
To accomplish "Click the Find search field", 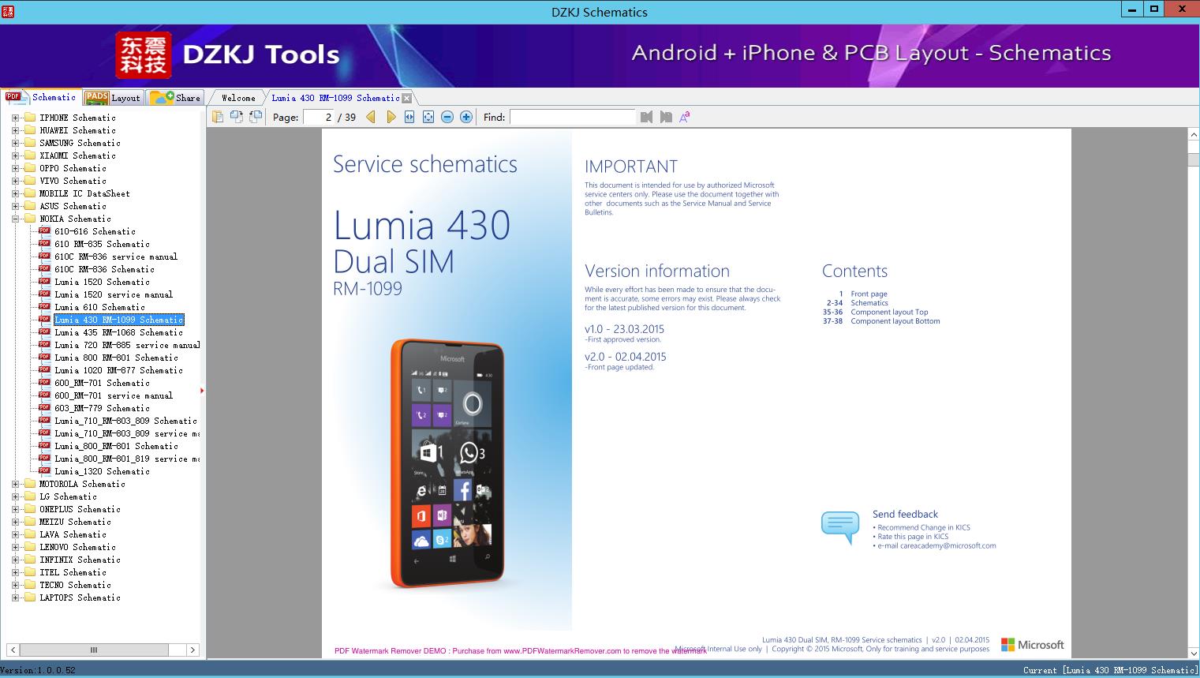I will (x=572, y=117).
